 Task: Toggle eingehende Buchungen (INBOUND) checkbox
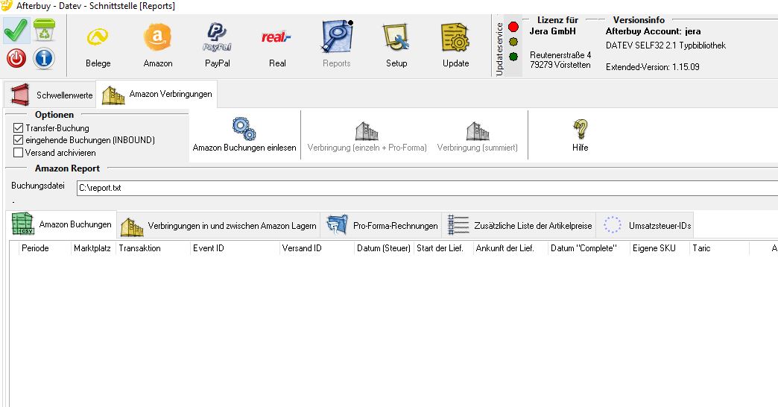[x=19, y=140]
